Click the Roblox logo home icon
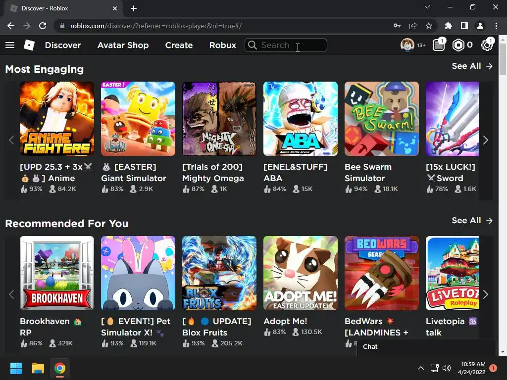This screenshot has width=507, height=380. [29, 45]
